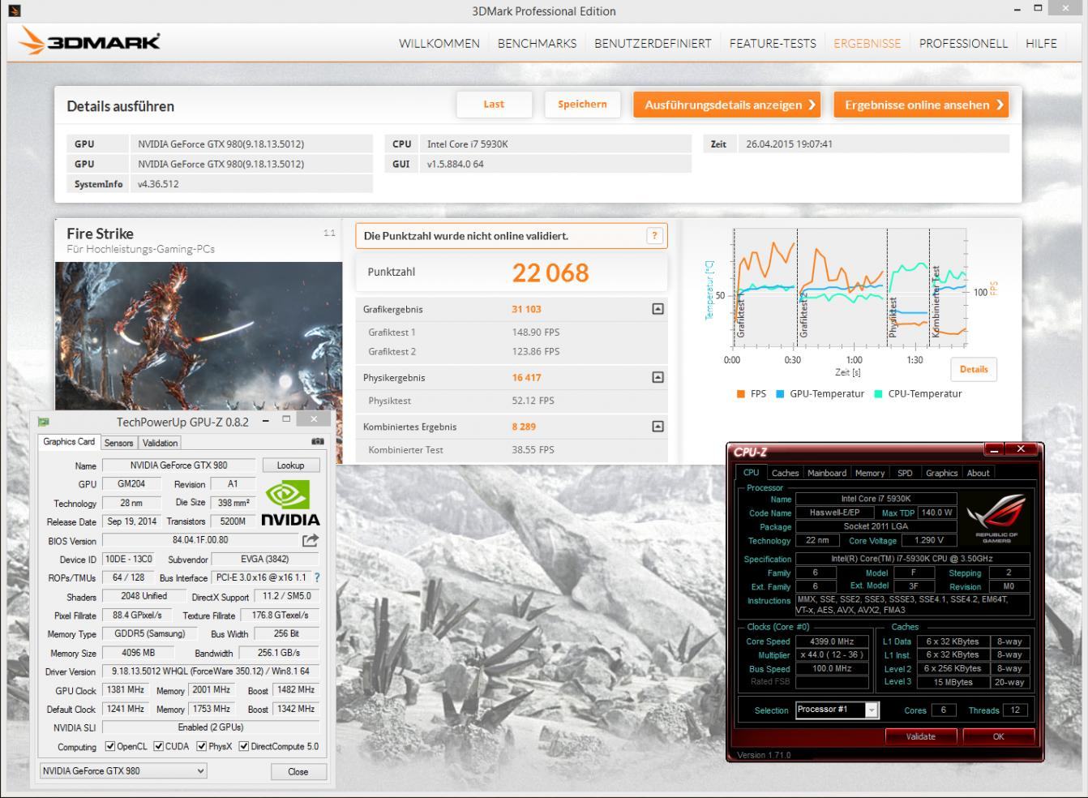Click the question mark beside validation notice
The image size is (1088, 798).
[654, 236]
